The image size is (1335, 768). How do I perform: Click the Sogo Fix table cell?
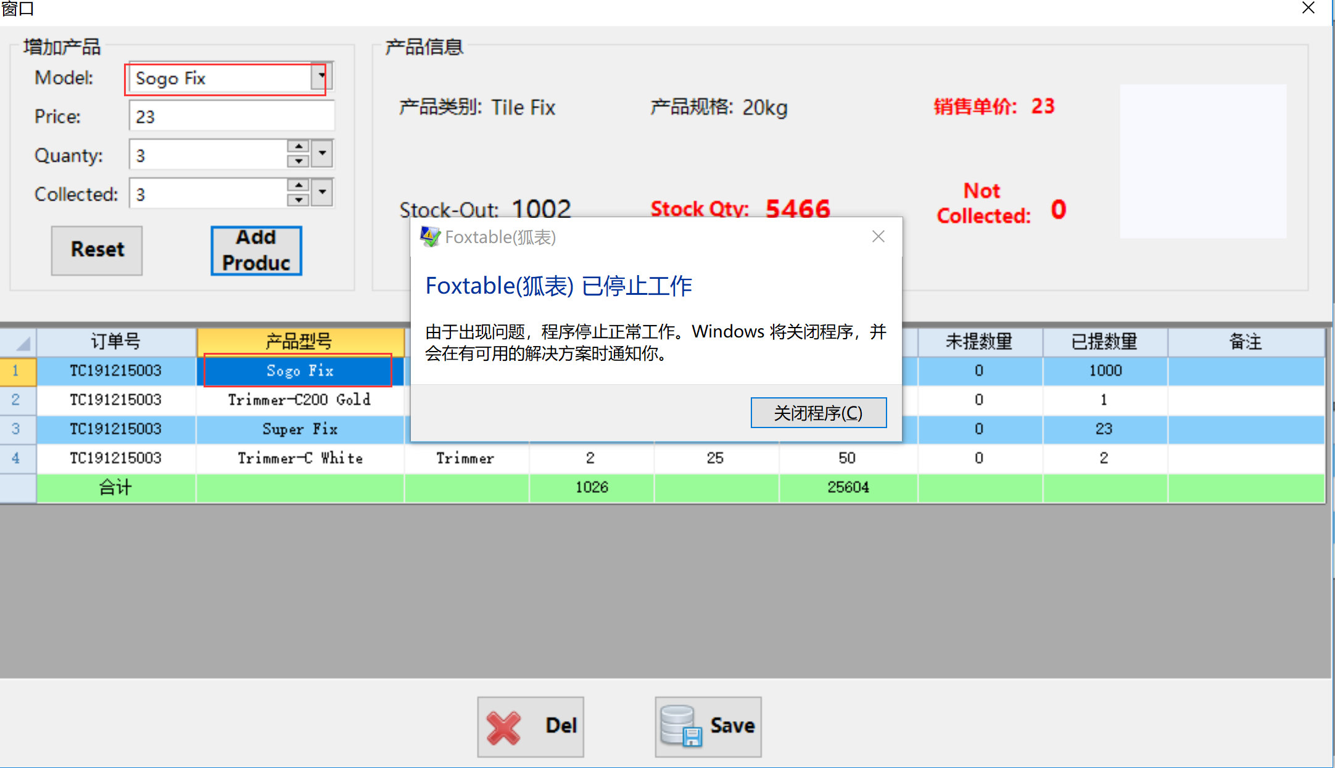pos(300,371)
